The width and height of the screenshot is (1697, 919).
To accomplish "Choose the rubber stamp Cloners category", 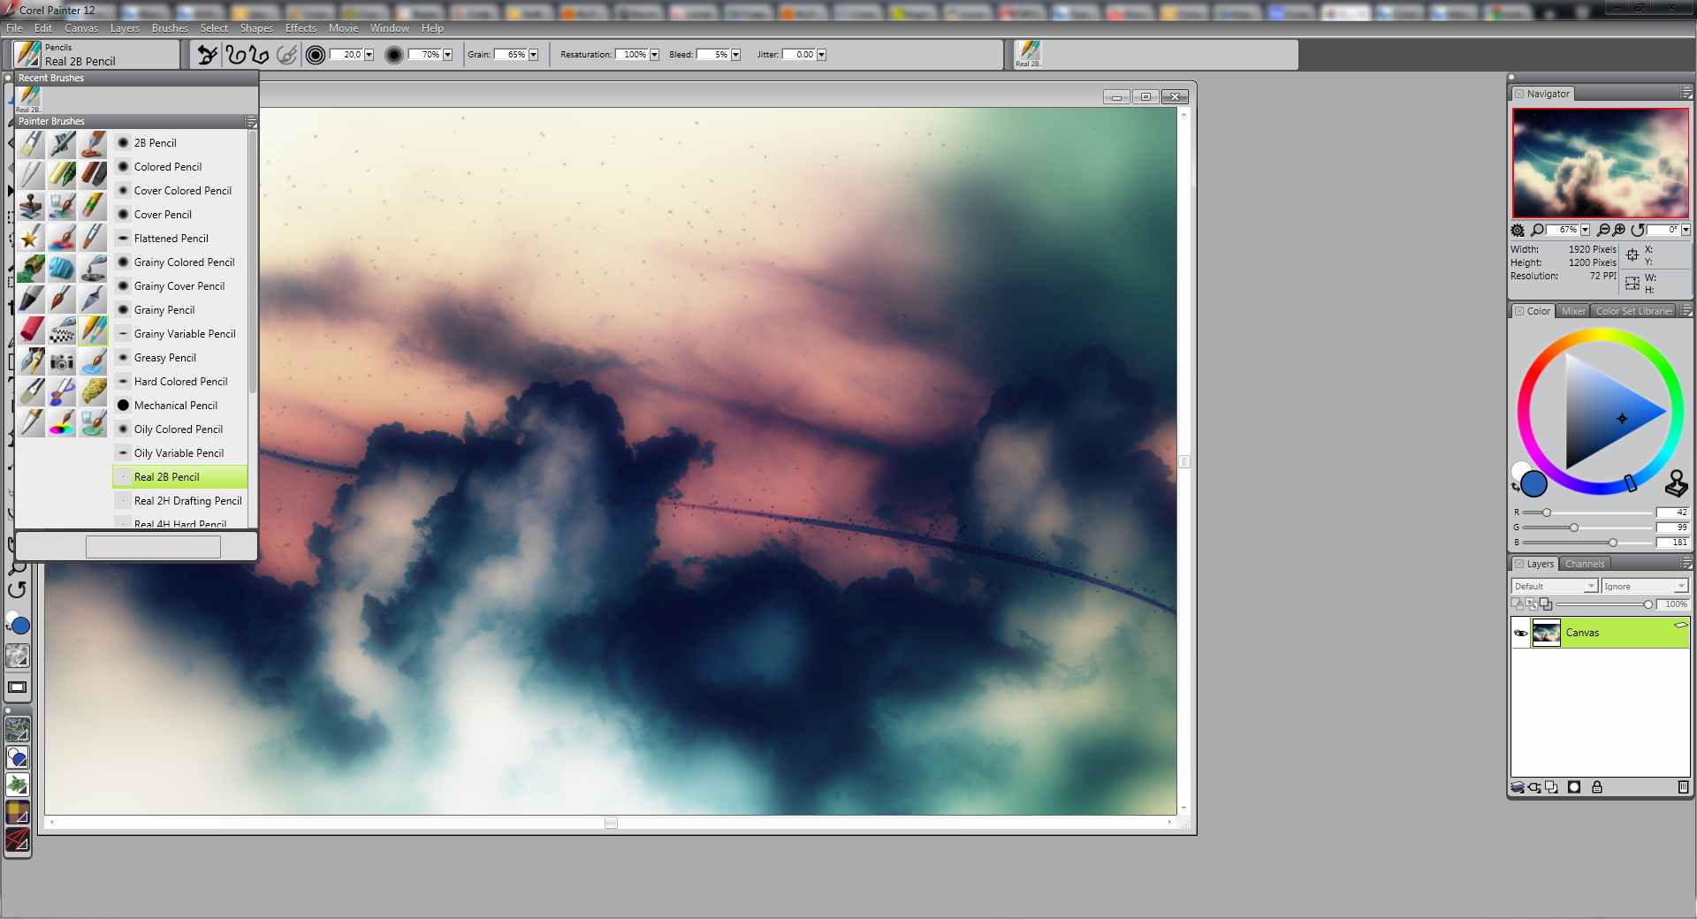I will coord(31,206).
